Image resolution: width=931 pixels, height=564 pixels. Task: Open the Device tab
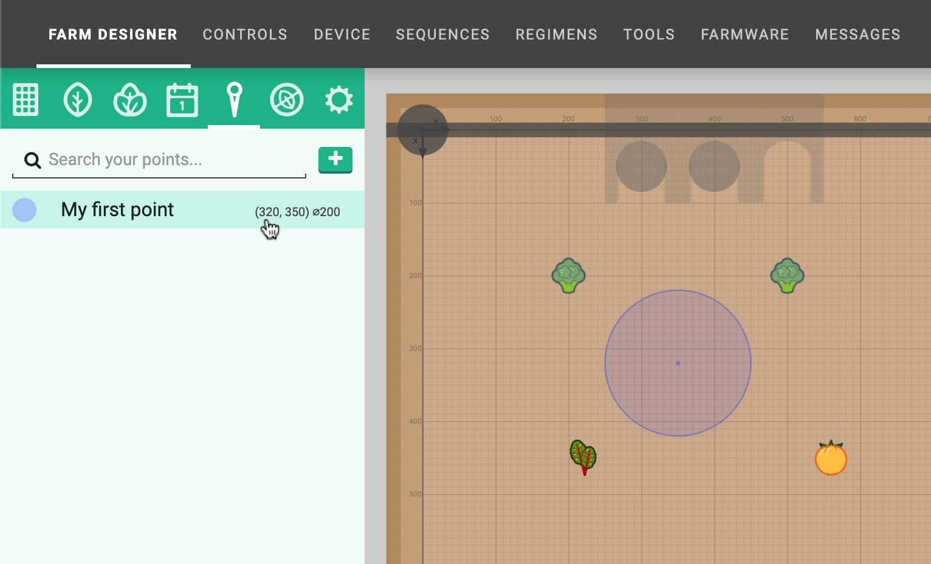point(342,35)
